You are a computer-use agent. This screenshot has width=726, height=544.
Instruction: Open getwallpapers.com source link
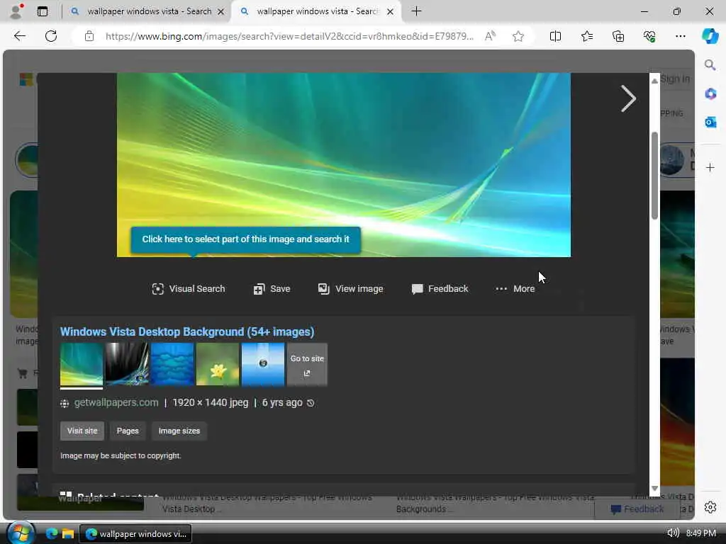116,402
